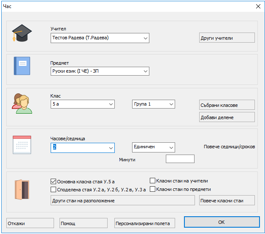The height and width of the screenshot is (234, 265).
Task: Open the Учител dropdown list
Action: pos(145,38)
